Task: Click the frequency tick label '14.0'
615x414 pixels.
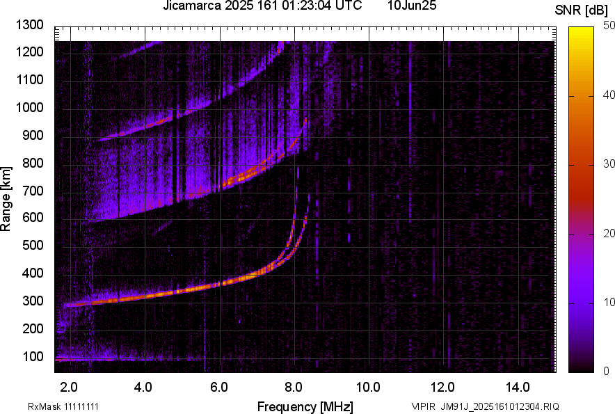Action: 518,388
